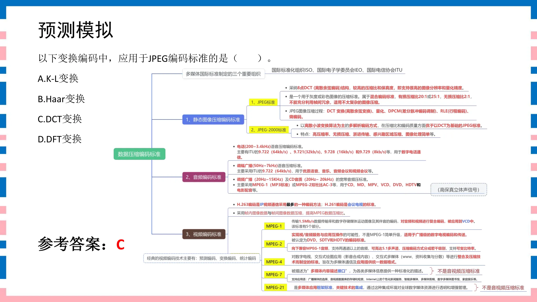Select option B.Haar变换
Viewport: 537px width, 302px height.
point(61,99)
